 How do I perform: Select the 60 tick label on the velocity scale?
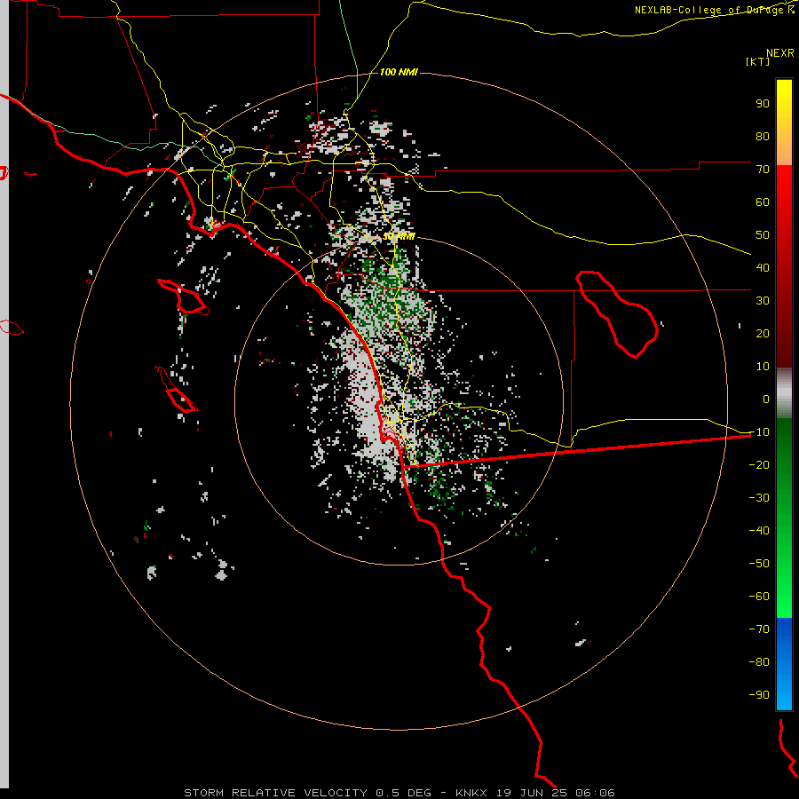pos(763,202)
